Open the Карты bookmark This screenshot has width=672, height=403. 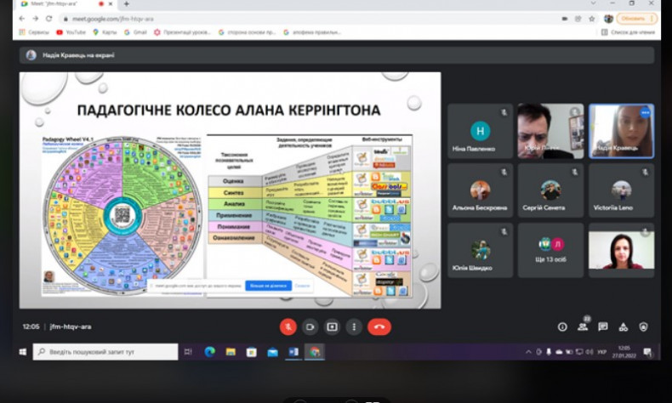pyautogui.click(x=105, y=32)
